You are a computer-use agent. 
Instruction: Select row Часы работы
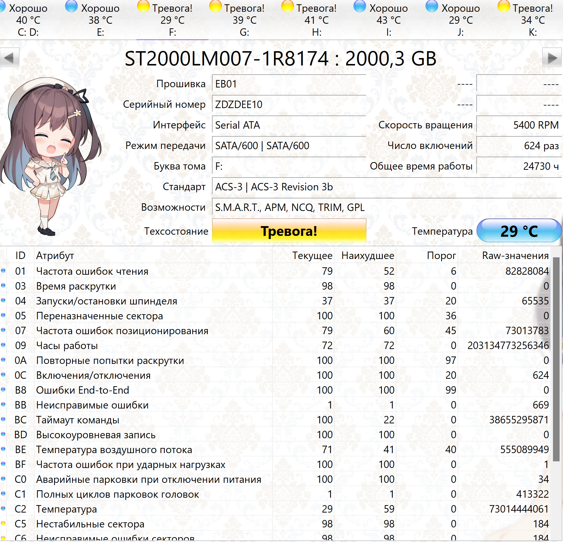[x=275, y=345]
